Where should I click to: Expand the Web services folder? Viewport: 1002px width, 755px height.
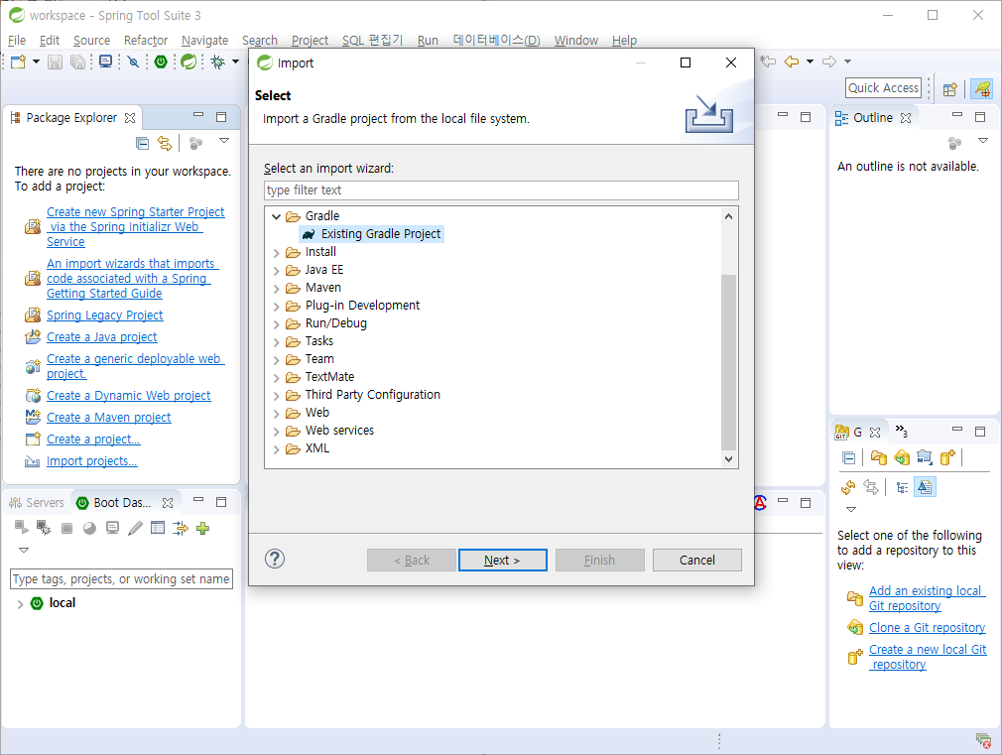click(276, 432)
